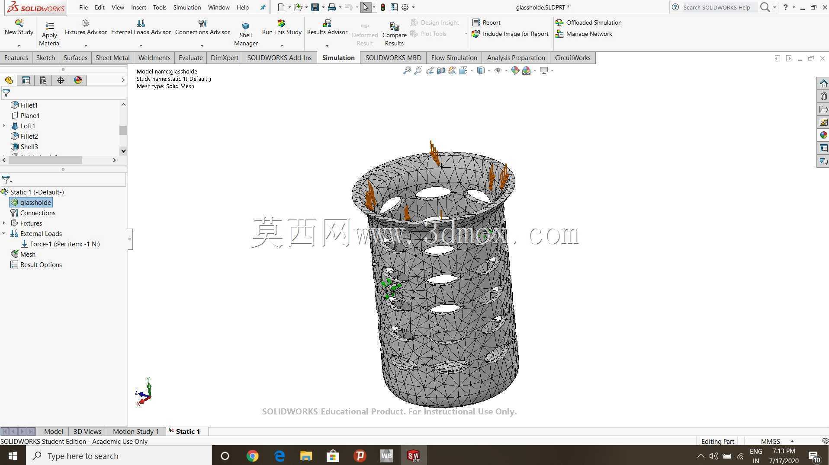
Task: Start Offloaded Simulation
Action: (x=588, y=22)
